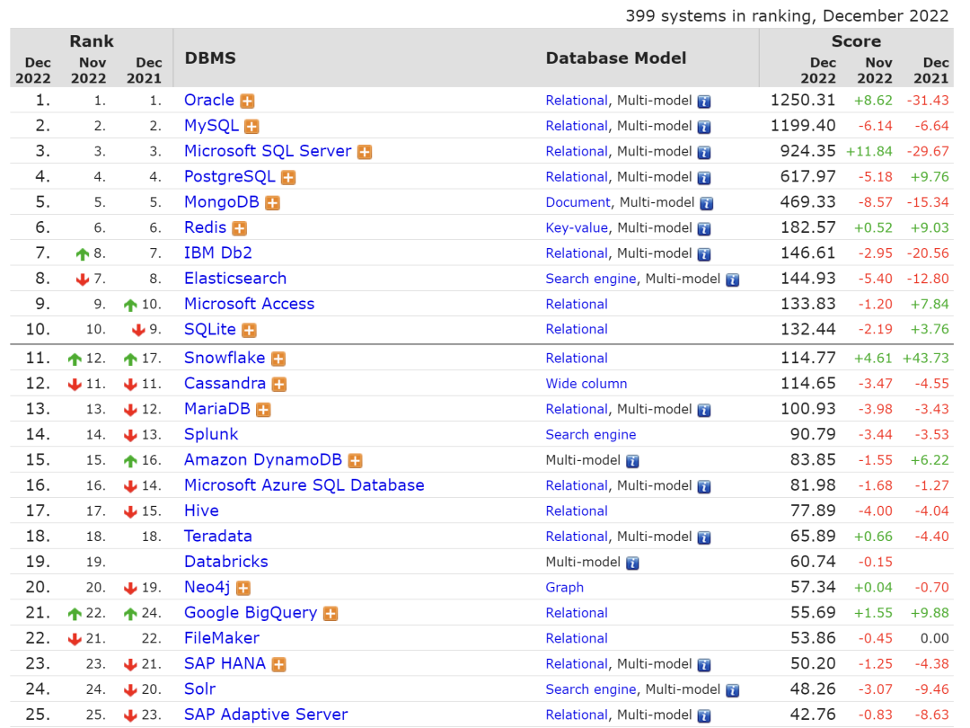Click the Relational link in Microsoft Access row
Image resolution: width=970 pixels, height=728 pixels.
[x=576, y=305]
